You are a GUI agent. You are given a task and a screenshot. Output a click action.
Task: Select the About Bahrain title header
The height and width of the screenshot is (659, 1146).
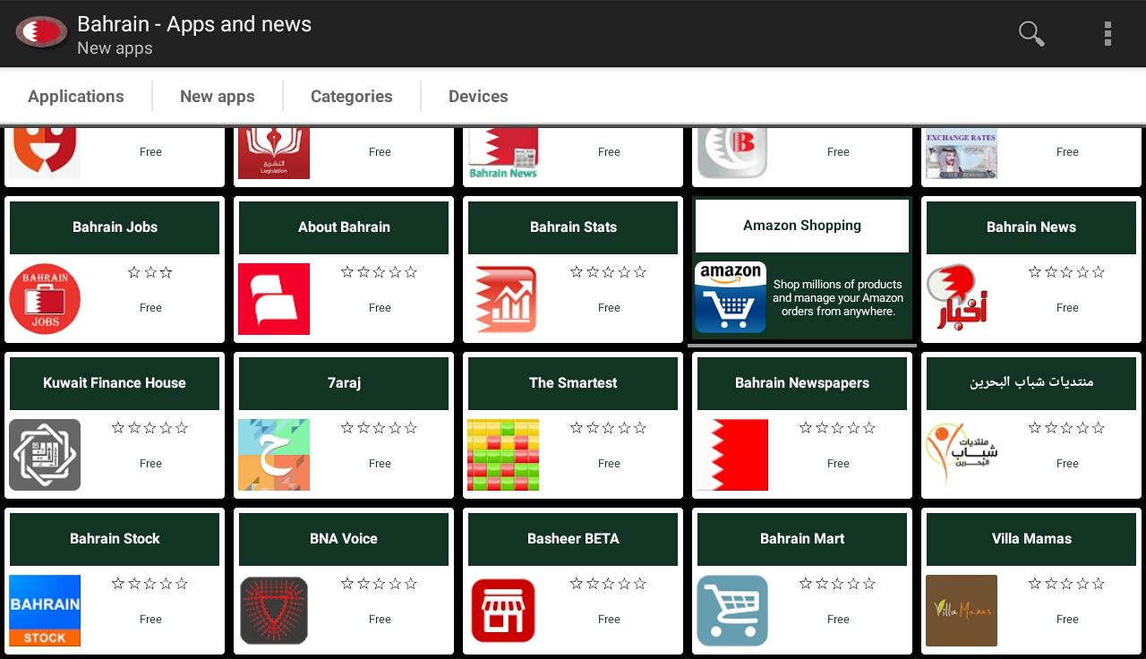[344, 227]
